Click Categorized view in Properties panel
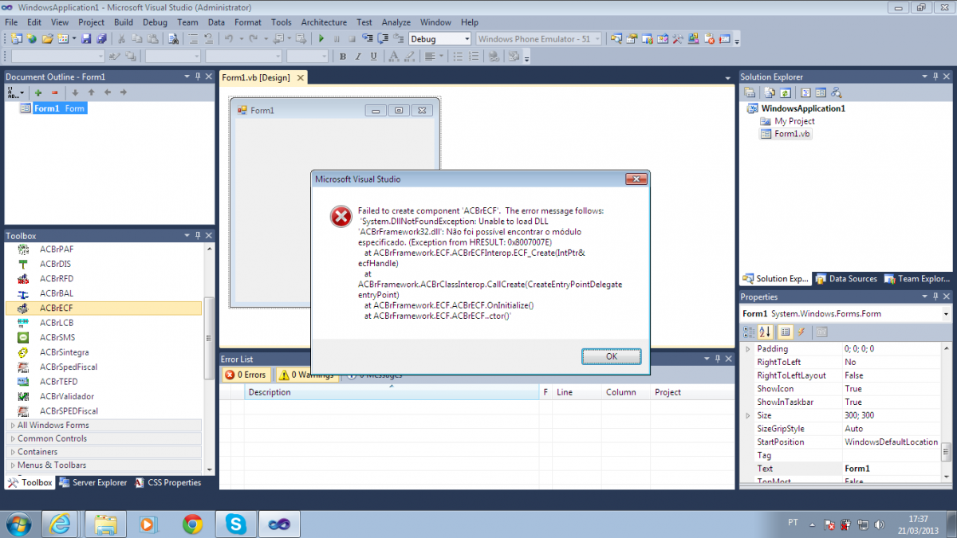 click(749, 332)
